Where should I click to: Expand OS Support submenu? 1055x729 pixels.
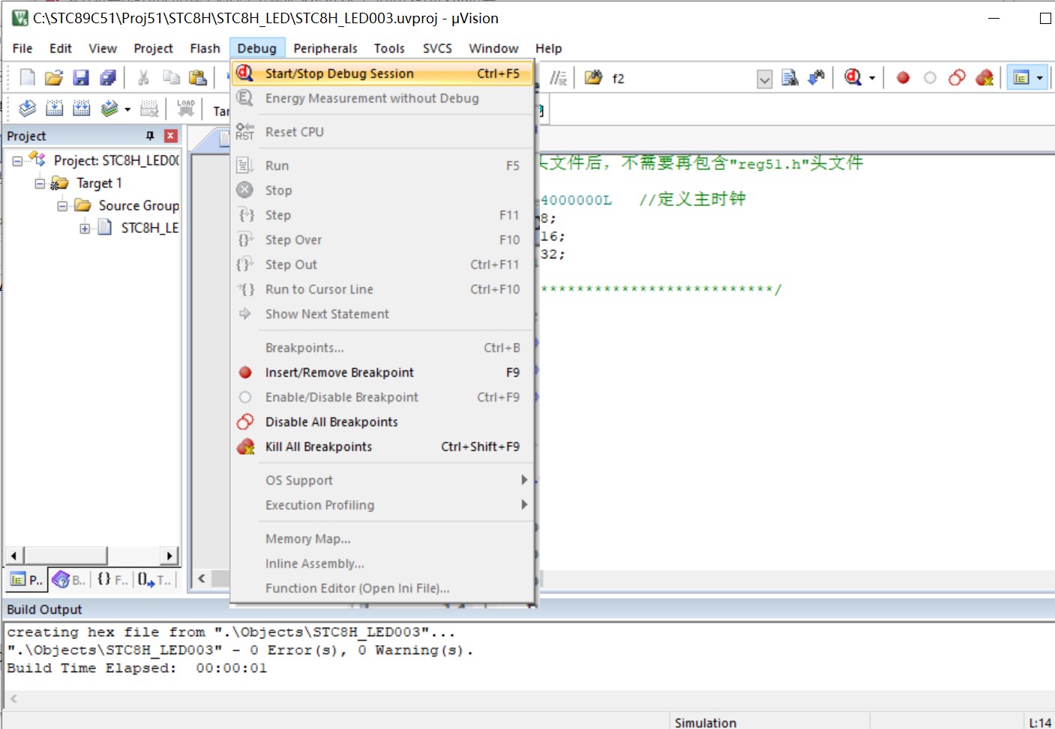coord(382,480)
